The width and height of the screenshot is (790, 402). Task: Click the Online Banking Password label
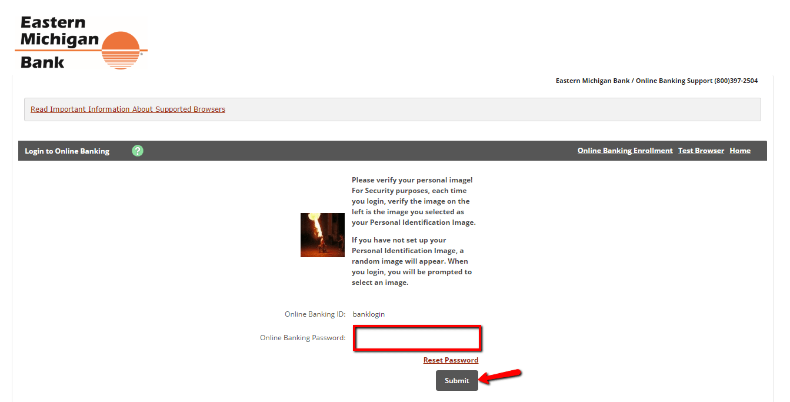tap(302, 337)
